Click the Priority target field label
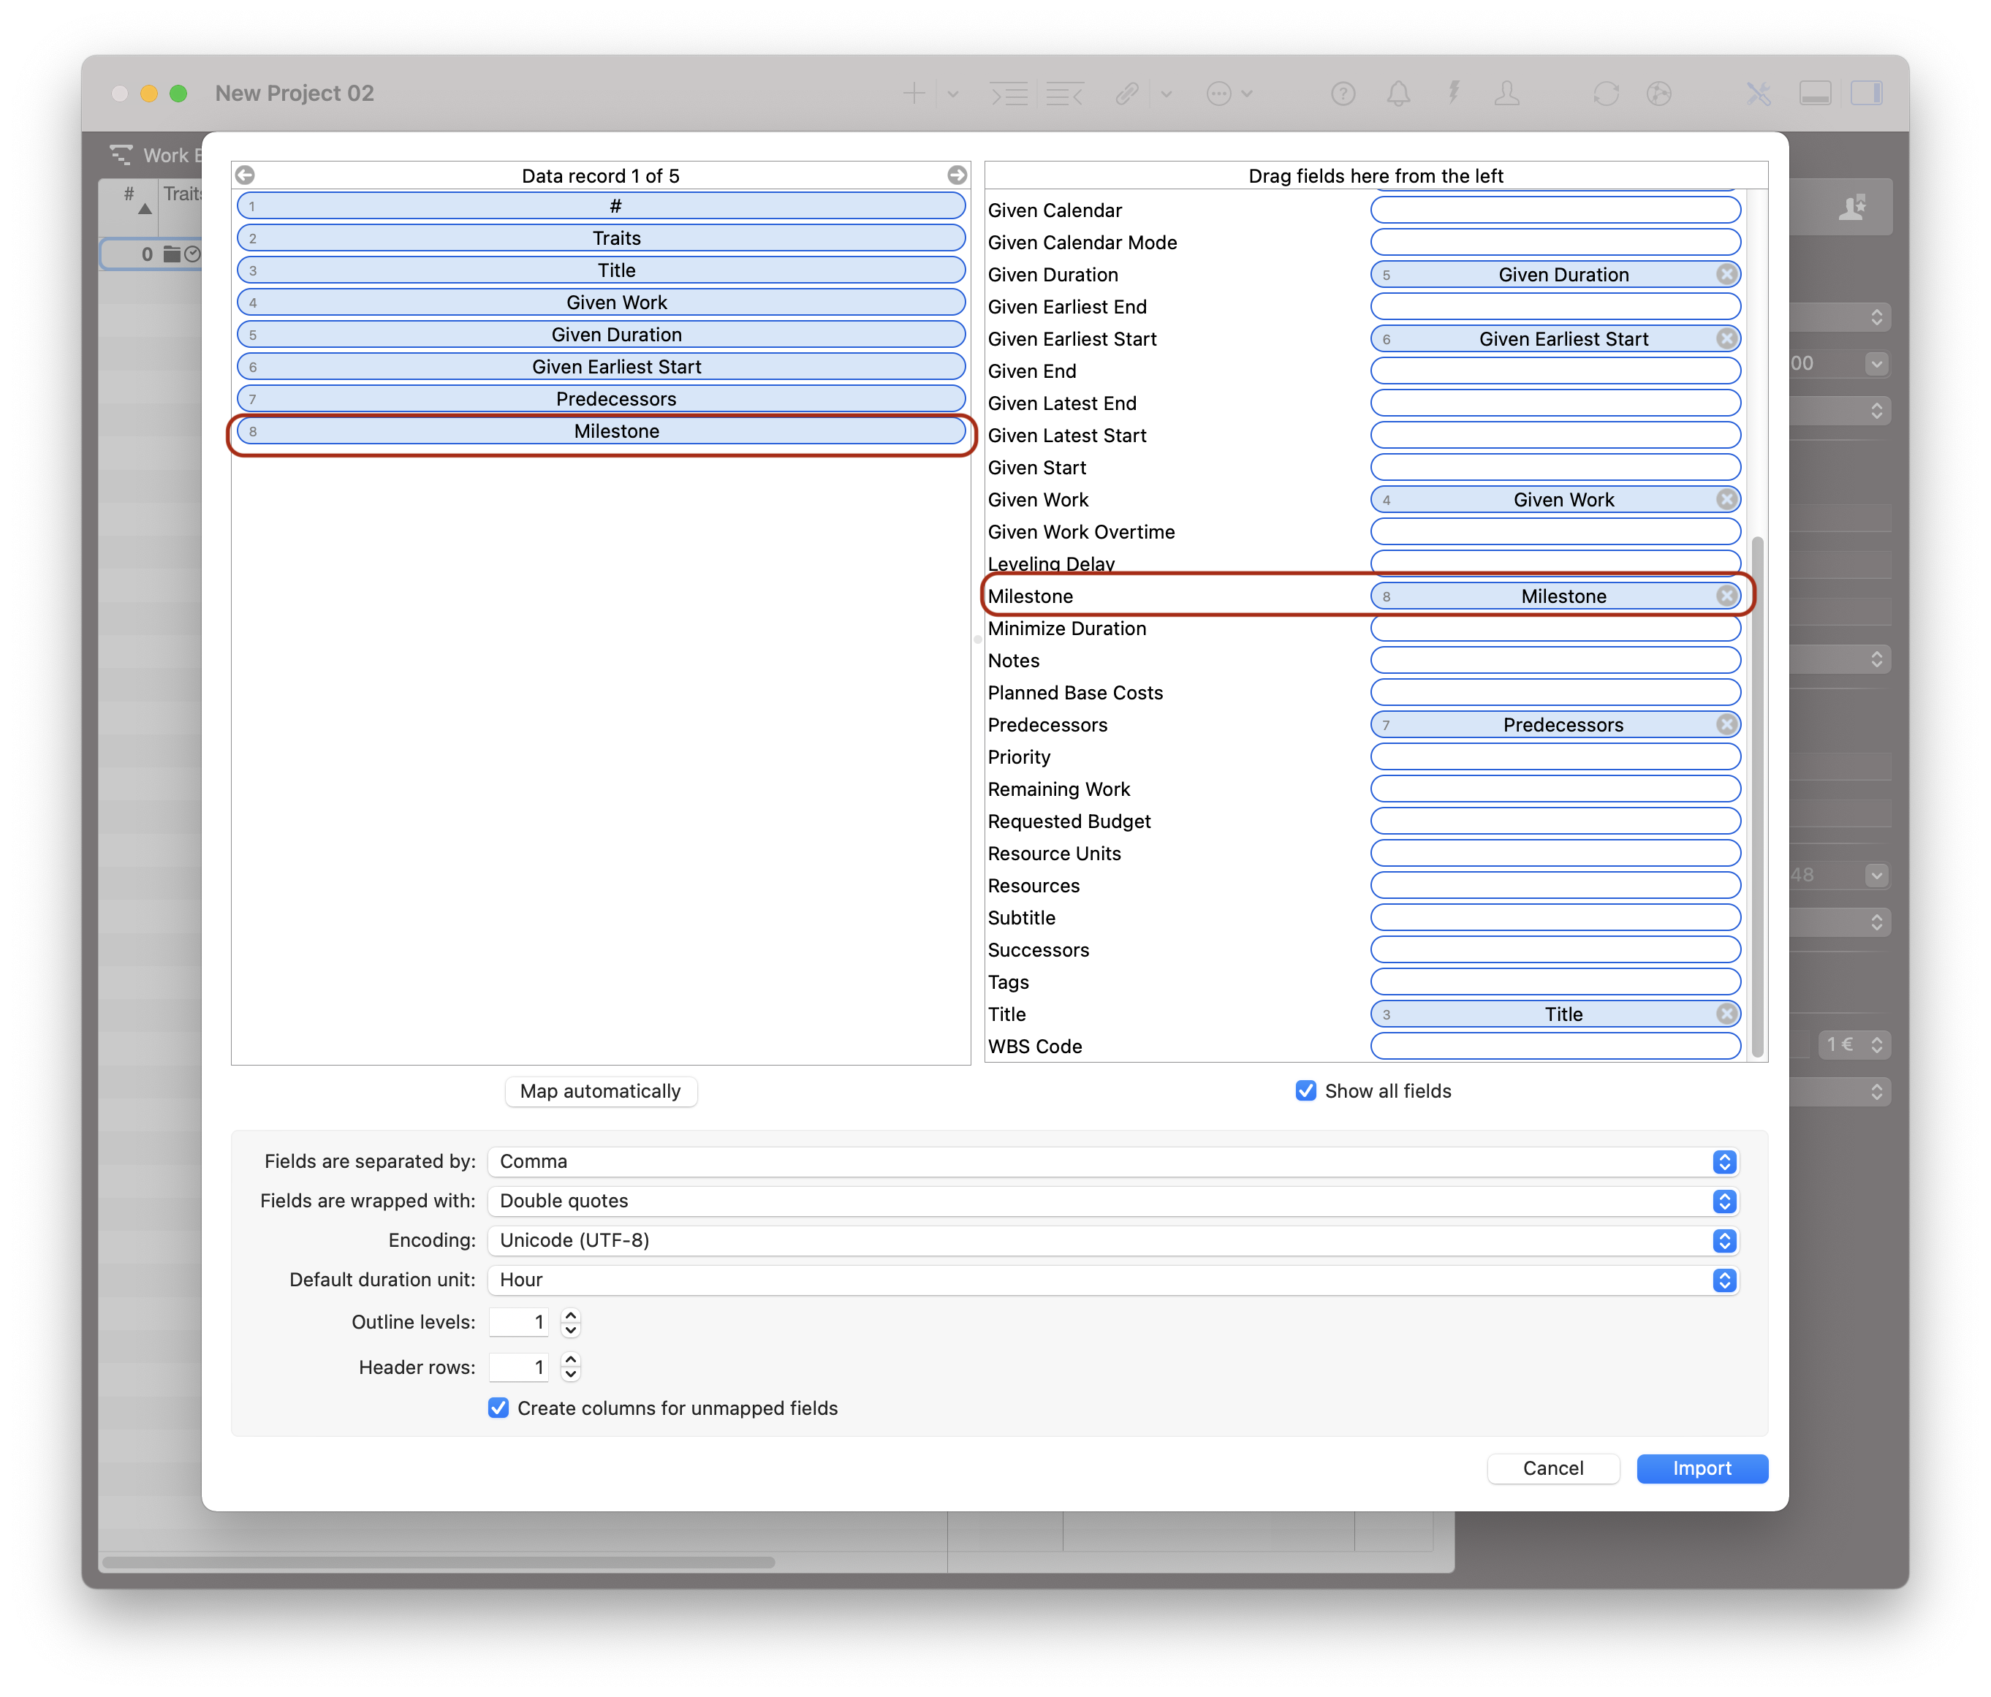1991x1697 pixels. (x=1019, y=757)
